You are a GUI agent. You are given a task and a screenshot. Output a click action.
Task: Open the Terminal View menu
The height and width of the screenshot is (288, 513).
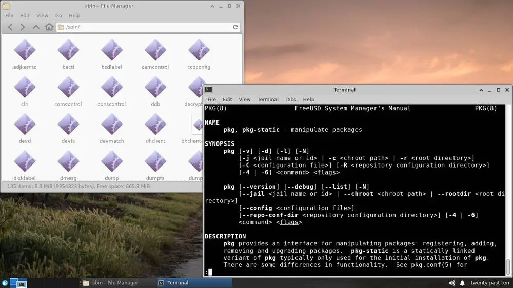pos(244,99)
